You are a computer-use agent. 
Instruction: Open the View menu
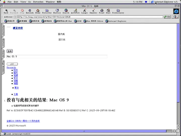coord(23,2)
